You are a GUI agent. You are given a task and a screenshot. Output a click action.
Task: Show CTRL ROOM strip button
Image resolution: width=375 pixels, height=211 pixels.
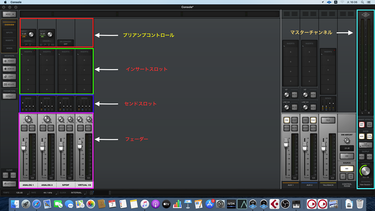point(369,136)
